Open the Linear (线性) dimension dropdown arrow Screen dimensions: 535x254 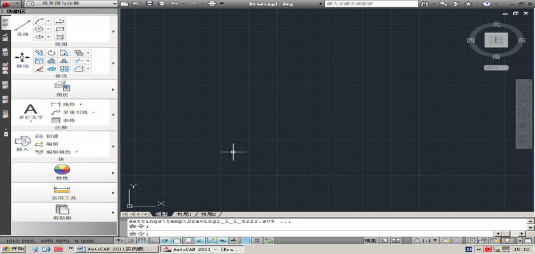pyautogui.click(x=81, y=104)
